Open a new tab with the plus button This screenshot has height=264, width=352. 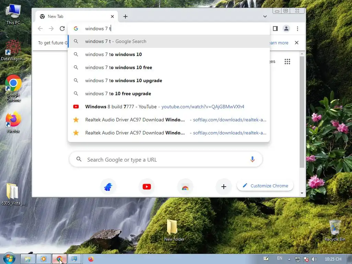(x=125, y=16)
